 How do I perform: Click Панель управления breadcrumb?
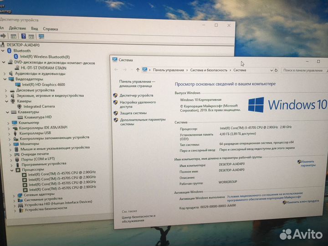click(169, 70)
